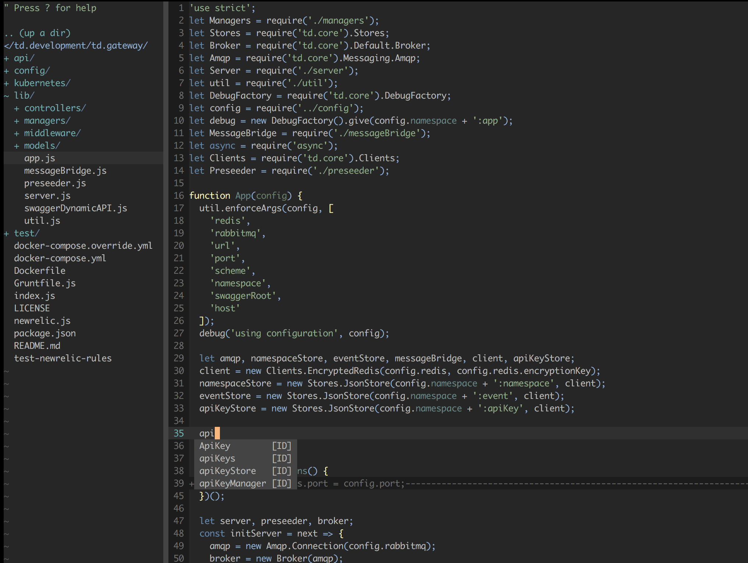Open package.json in the tree
748x563 pixels.
point(45,333)
